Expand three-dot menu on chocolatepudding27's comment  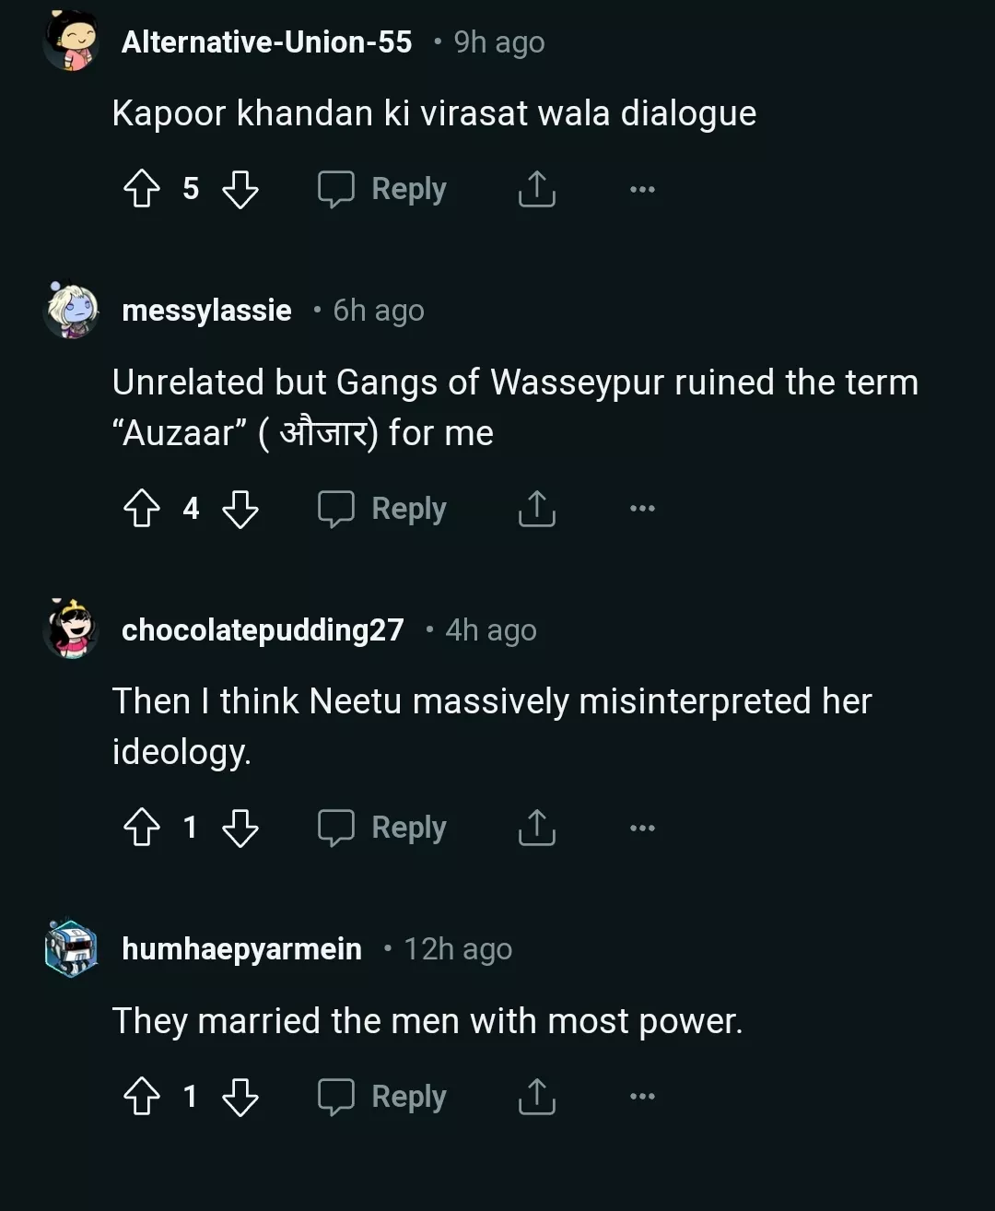click(x=642, y=828)
